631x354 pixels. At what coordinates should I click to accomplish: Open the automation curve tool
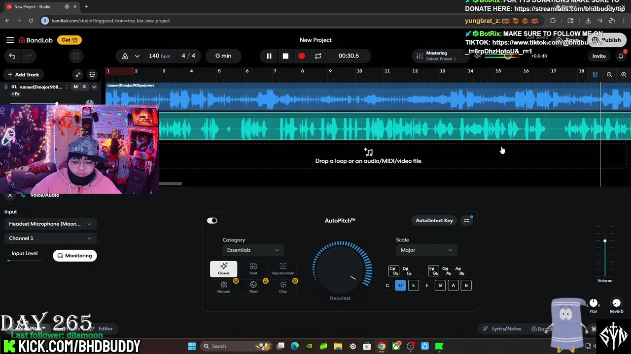point(78,75)
